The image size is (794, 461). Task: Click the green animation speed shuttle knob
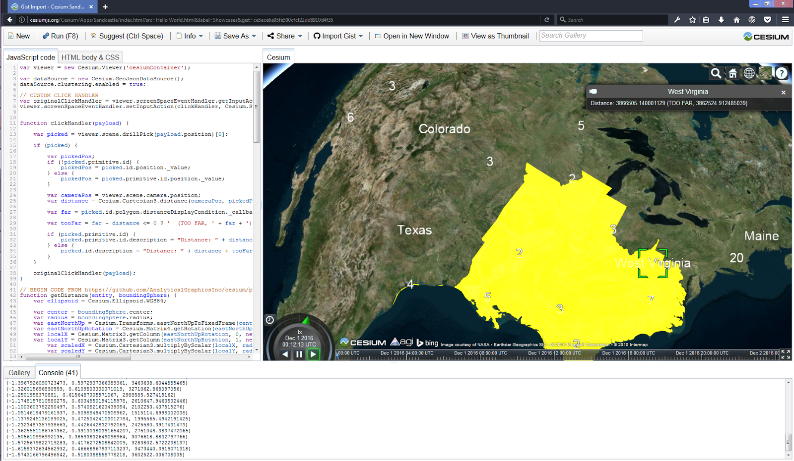click(306, 320)
